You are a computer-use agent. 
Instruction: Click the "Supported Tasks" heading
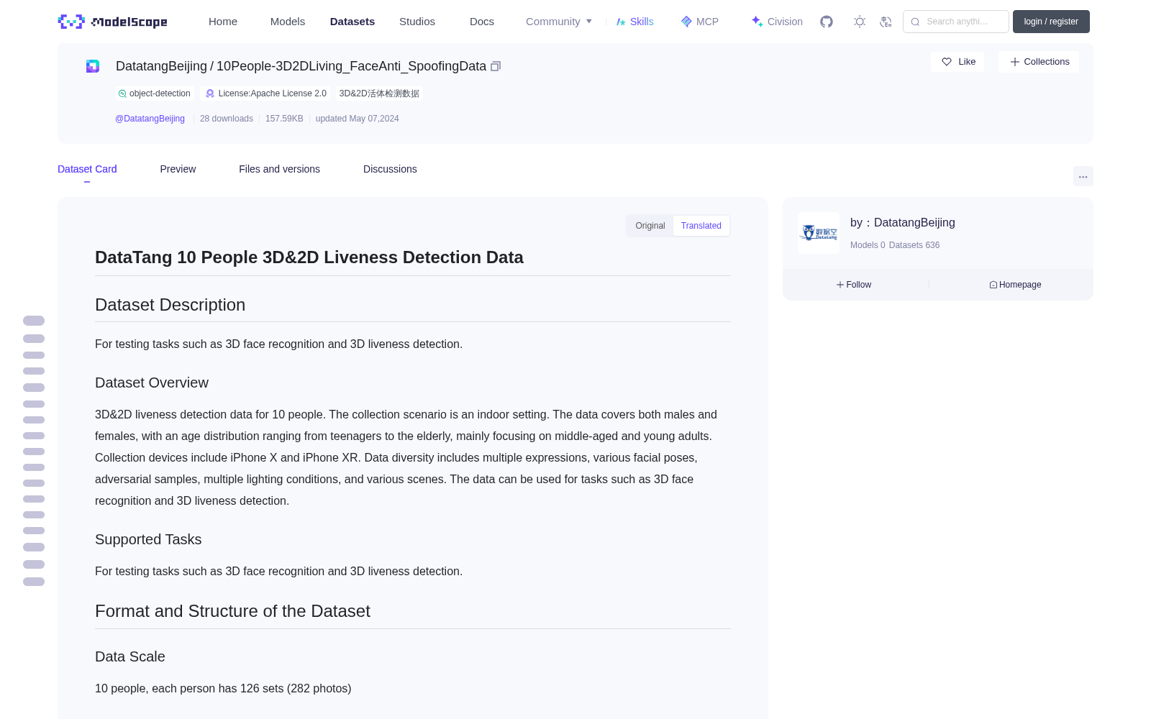[148, 540]
